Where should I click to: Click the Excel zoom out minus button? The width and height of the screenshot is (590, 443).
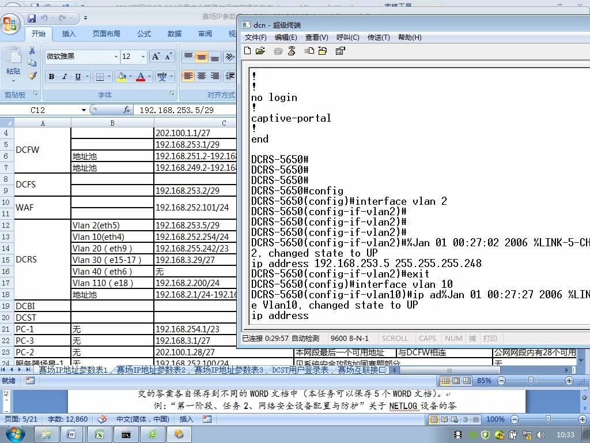(501, 381)
